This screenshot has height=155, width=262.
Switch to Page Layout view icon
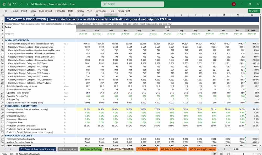[x=222, y=154]
